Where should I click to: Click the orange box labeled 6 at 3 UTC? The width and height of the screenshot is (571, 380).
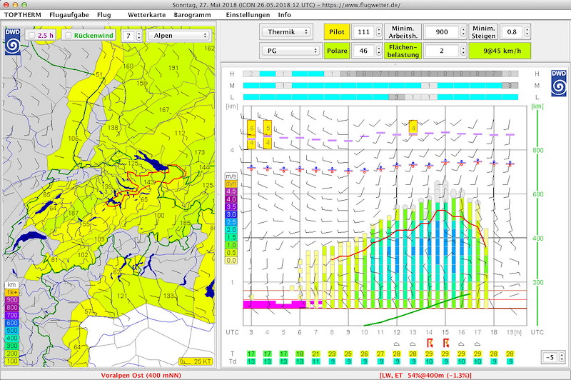point(251,128)
